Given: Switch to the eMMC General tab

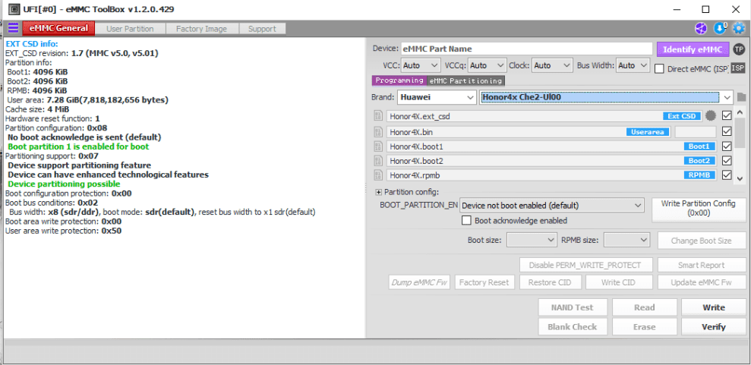Looking at the screenshot, I should pos(59,28).
